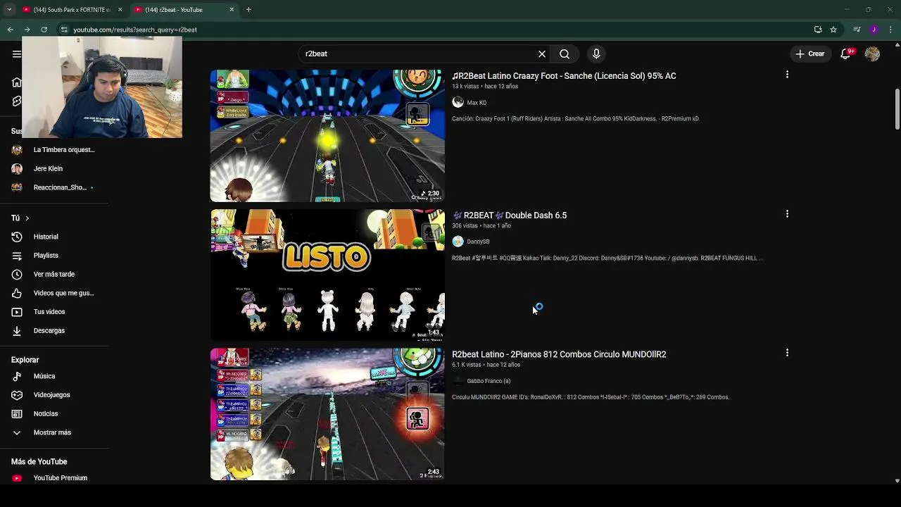Open Ver más tarde list
This screenshot has height=507, width=901.
tap(54, 274)
